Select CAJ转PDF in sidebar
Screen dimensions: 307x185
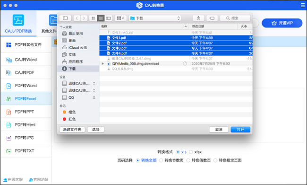pos(26,72)
